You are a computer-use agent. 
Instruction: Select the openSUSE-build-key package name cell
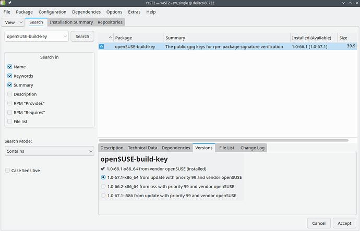pyautogui.click(x=135, y=46)
